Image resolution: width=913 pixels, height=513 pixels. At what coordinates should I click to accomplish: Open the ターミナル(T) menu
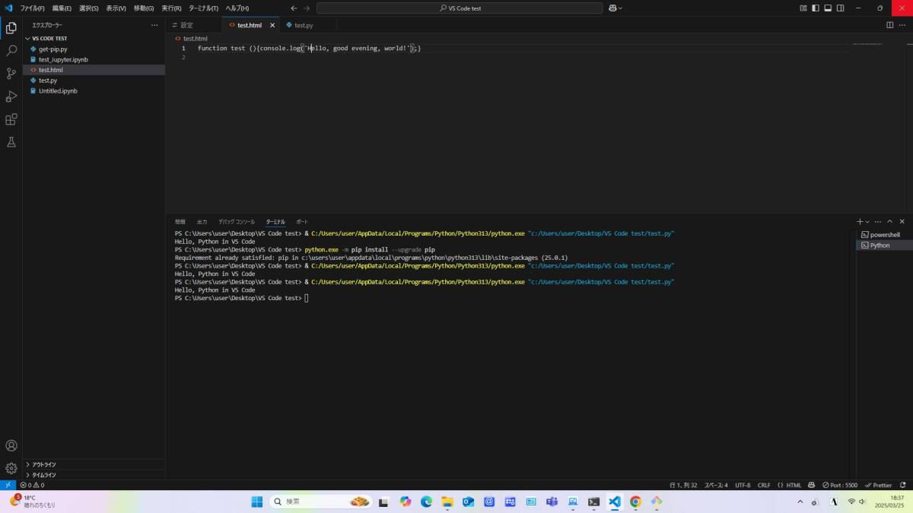(203, 8)
